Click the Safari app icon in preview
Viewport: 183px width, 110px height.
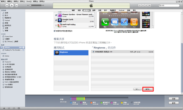pos(124,22)
